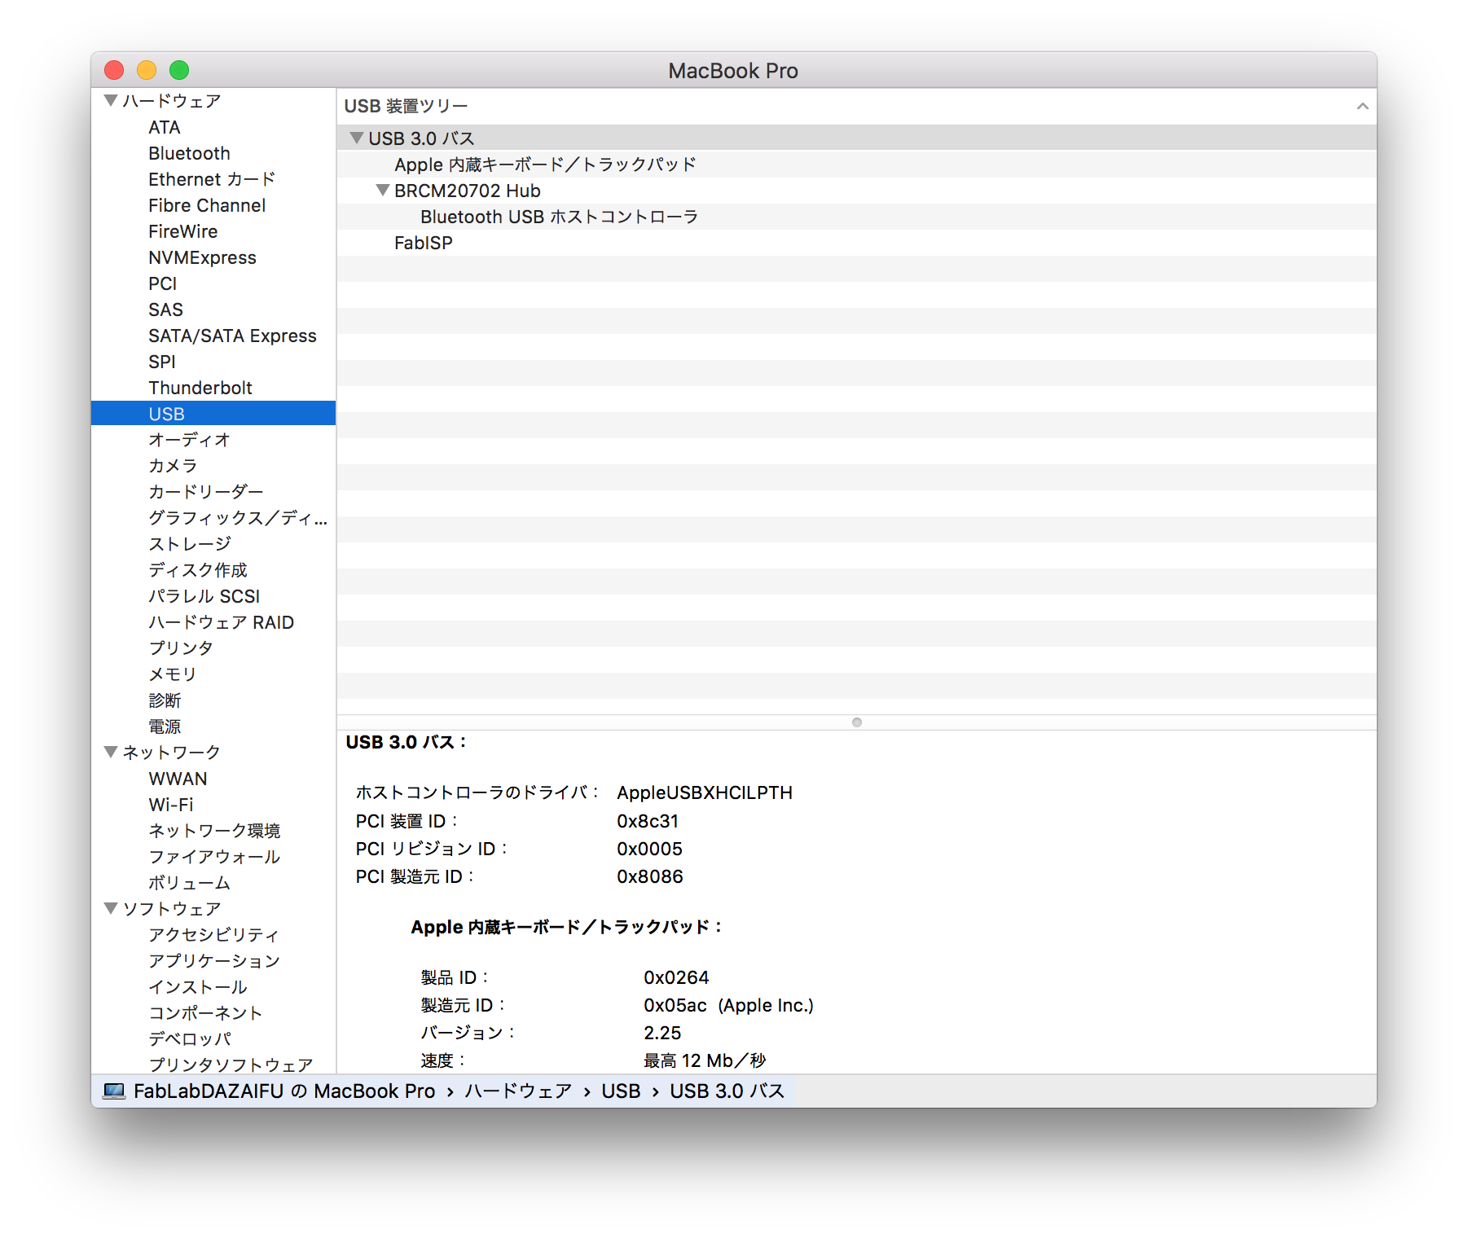Open ネットワーク環境 in the sidebar

pyautogui.click(x=213, y=831)
